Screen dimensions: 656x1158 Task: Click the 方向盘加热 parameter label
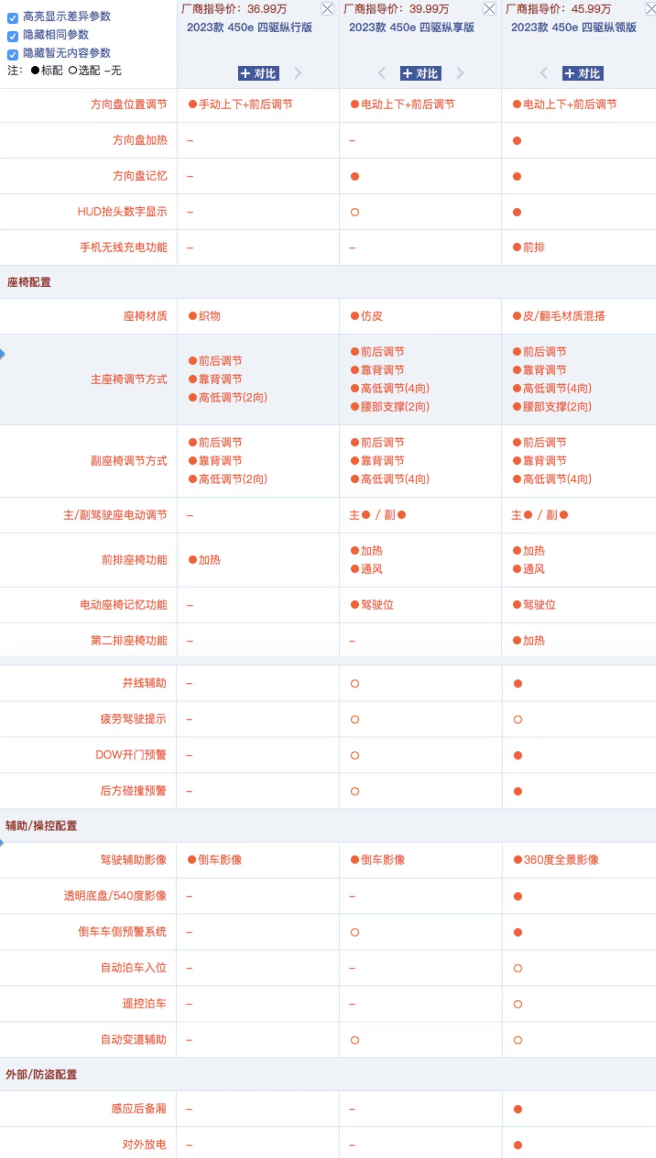click(140, 140)
